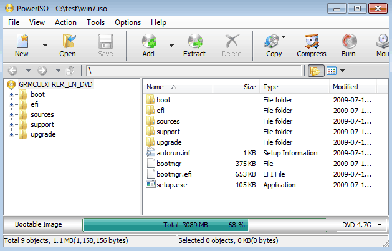The height and width of the screenshot is (251, 392).
Task: Open the Action menu
Action: [x=65, y=22]
